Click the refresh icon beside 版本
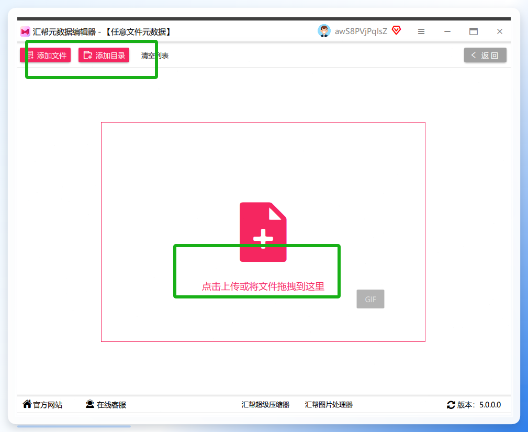This screenshot has height=432, width=528. (x=451, y=405)
